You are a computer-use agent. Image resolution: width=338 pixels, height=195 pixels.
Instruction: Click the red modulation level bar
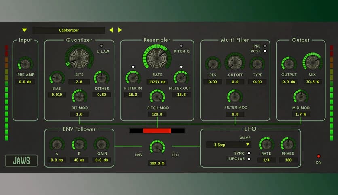(x=157, y=131)
